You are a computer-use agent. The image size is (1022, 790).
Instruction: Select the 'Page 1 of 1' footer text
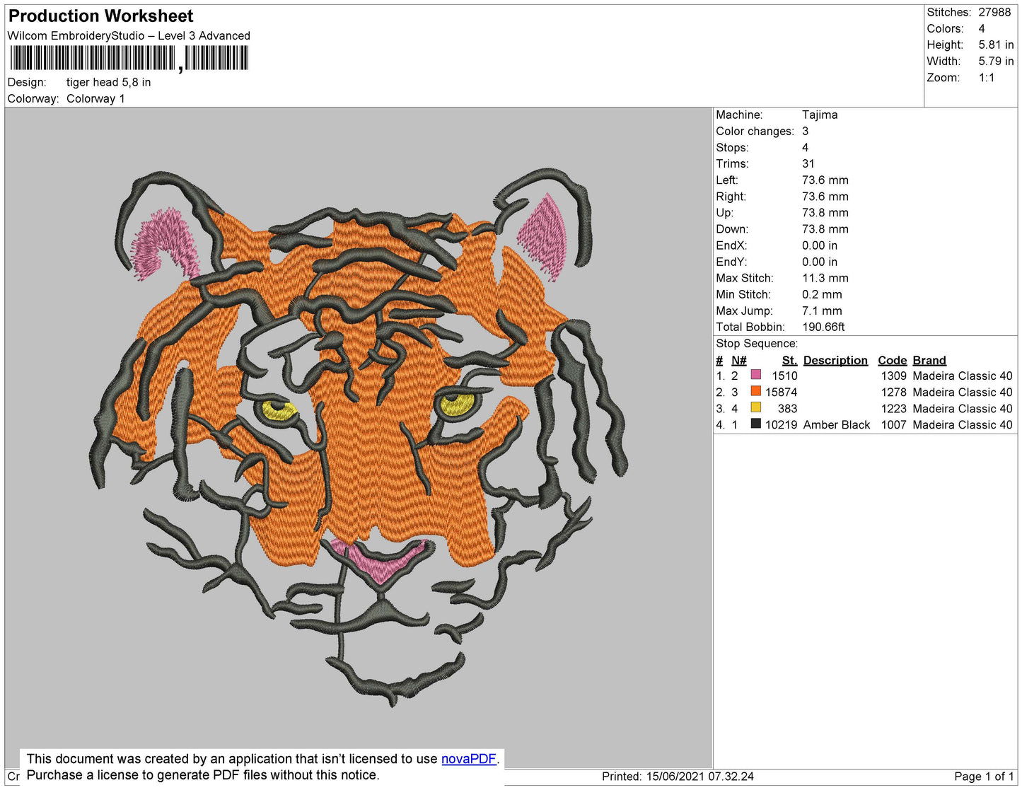click(984, 777)
